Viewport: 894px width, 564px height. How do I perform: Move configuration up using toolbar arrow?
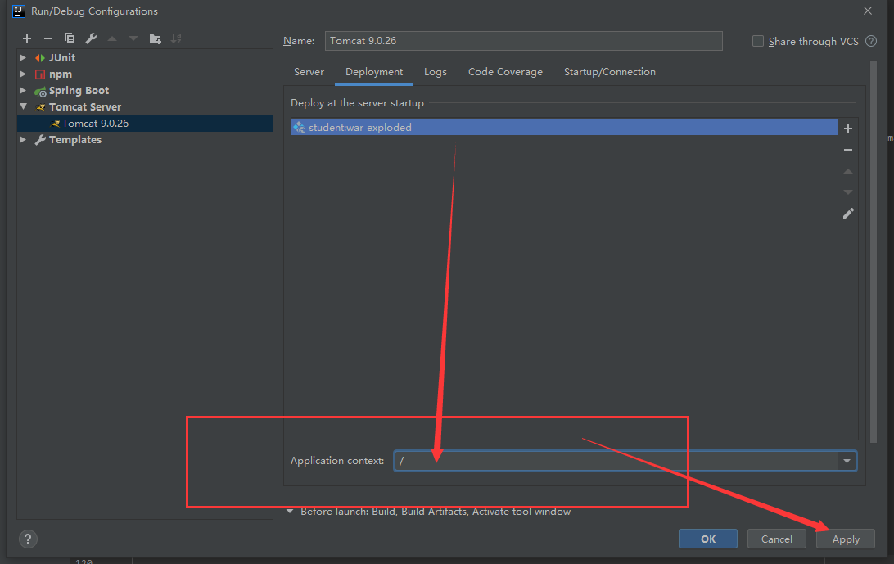tap(112, 38)
